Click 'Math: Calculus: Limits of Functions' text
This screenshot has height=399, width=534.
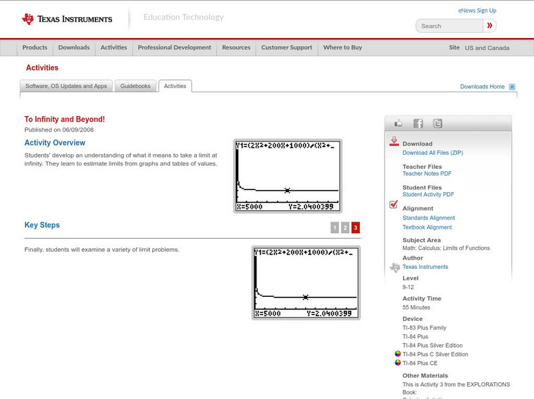tap(446, 248)
